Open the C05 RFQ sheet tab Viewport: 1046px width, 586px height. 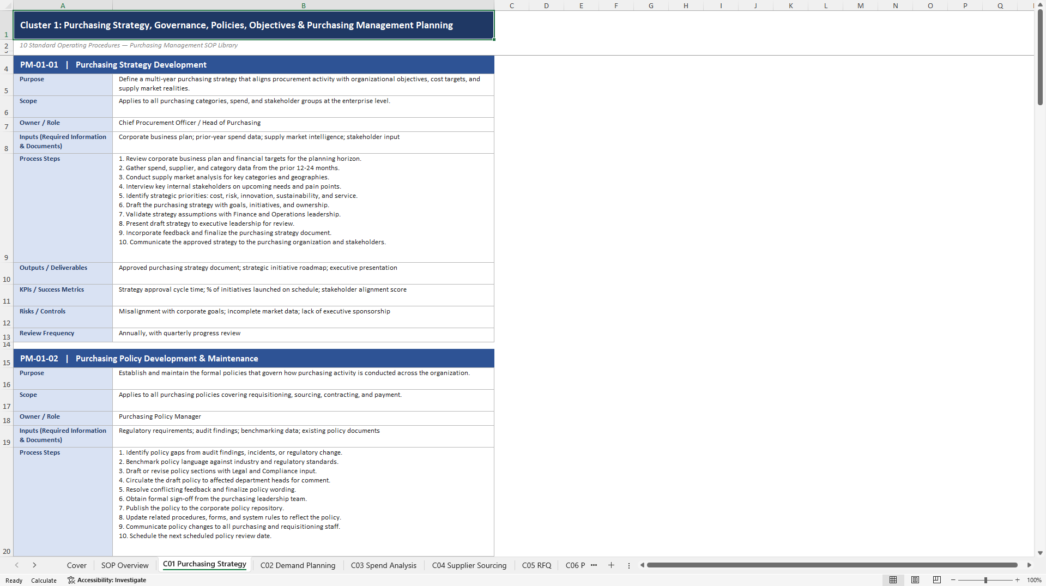coord(536,565)
